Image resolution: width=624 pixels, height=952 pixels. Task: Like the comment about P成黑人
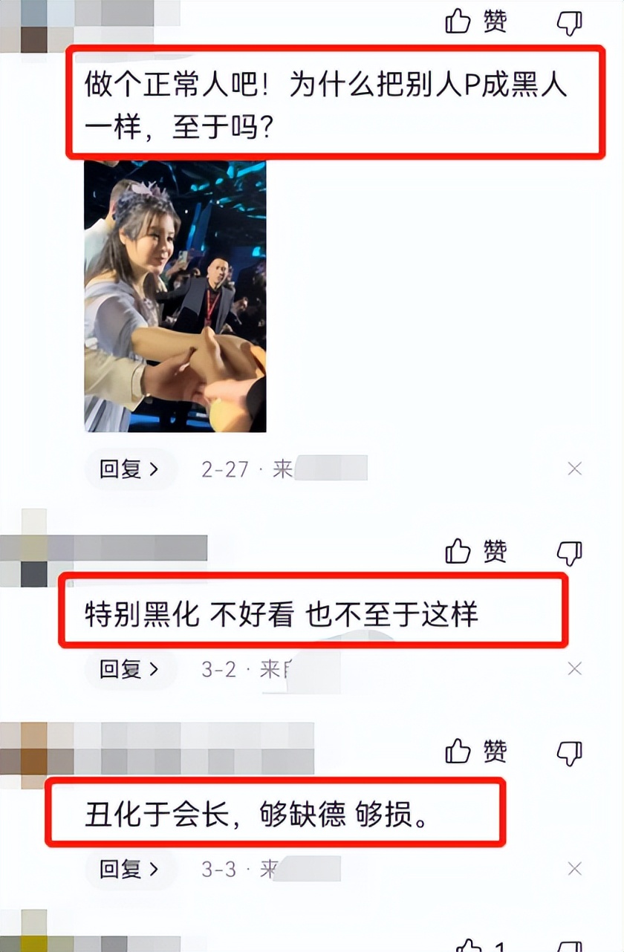coord(458,22)
